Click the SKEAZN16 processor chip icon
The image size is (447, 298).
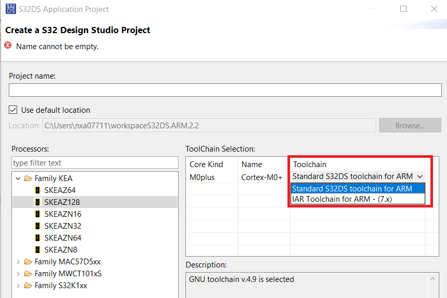point(37,214)
